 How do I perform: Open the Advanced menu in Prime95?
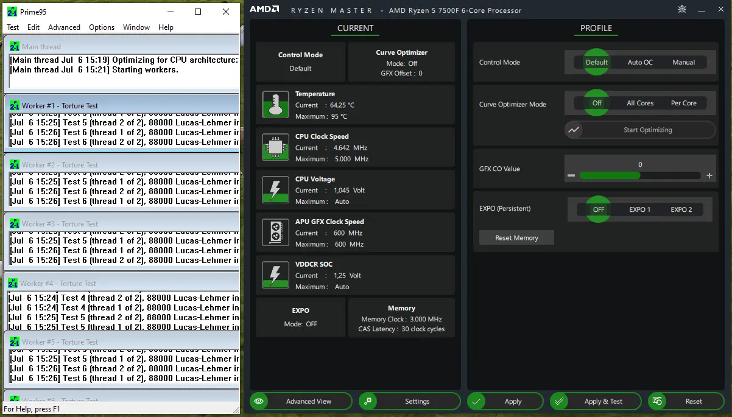pyautogui.click(x=64, y=27)
